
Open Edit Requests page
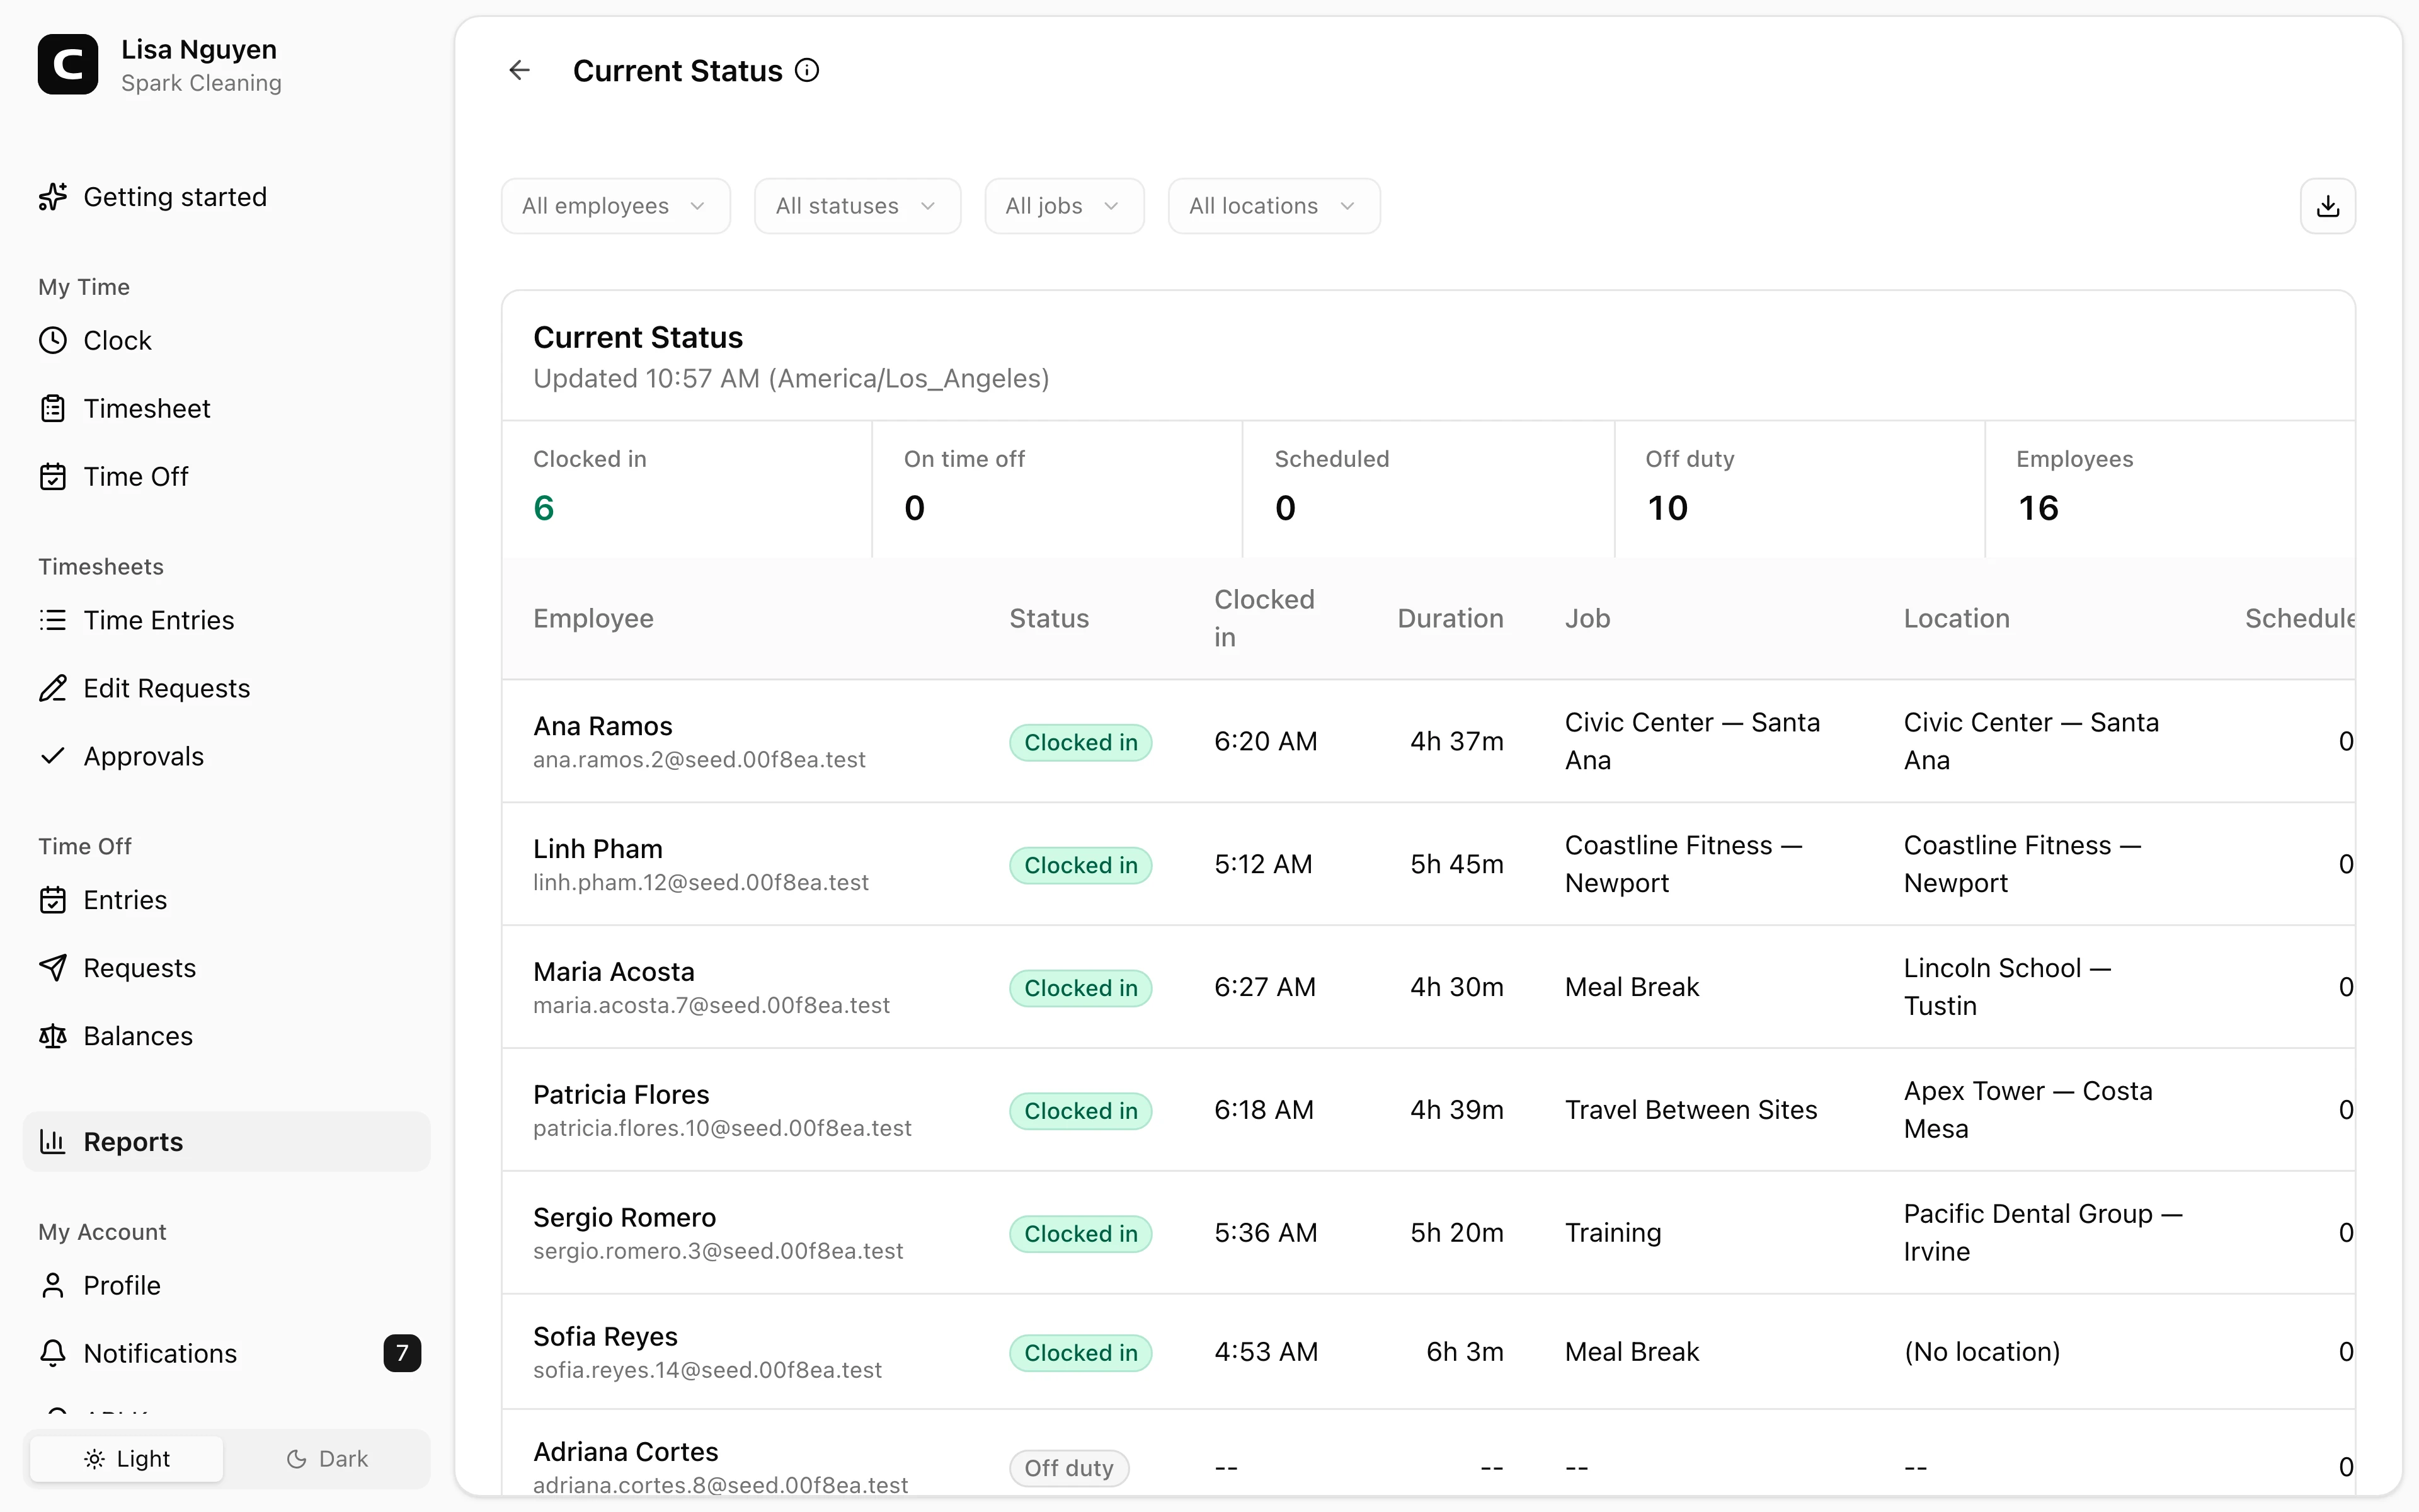coord(227,689)
